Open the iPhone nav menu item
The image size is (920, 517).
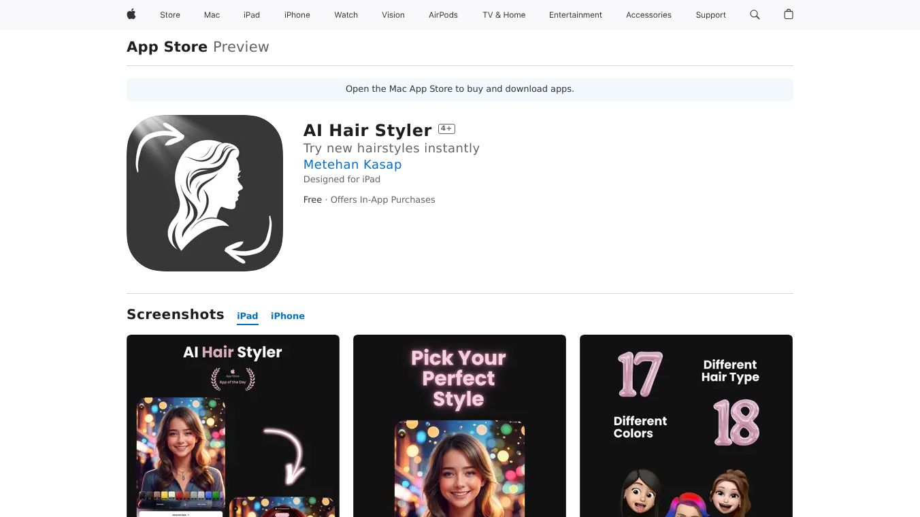tap(297, 15)
